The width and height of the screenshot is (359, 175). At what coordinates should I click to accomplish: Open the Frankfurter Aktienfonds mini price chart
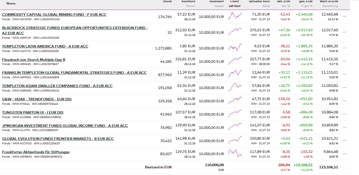click(x=235, y=153)
